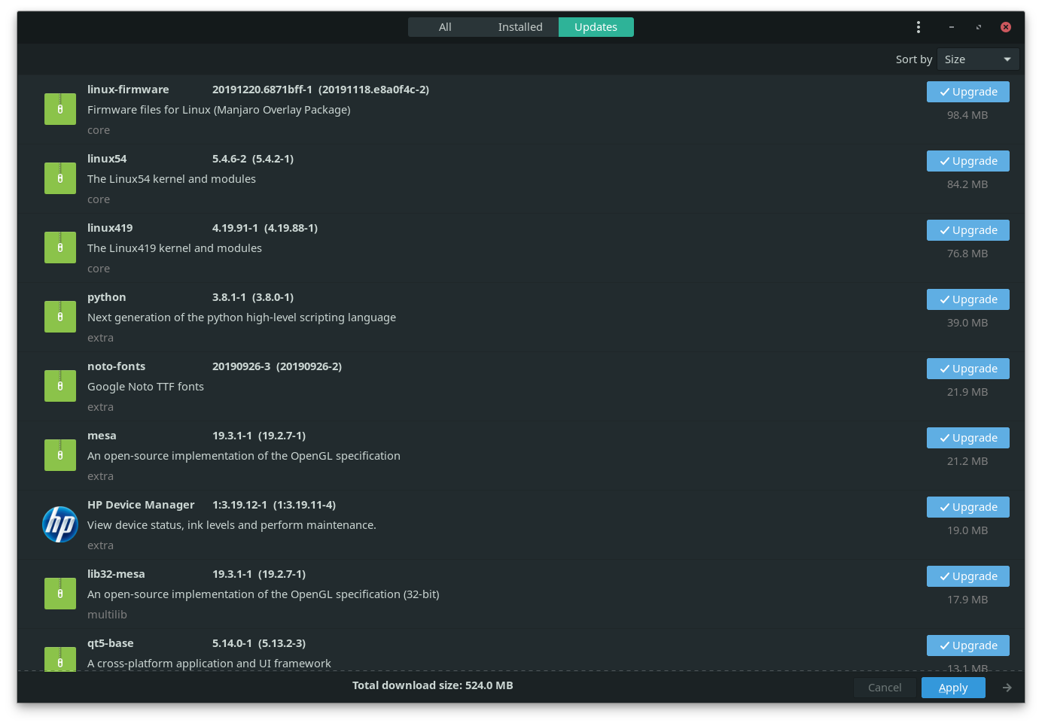Maximize the package manager window
The image size is (1042, 726).
pos(979,27)
